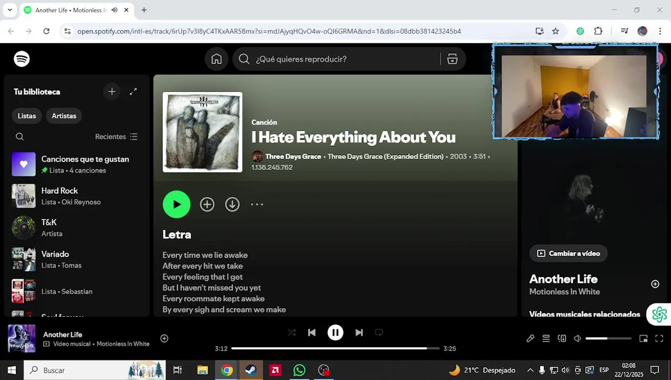Seek on the playback progress bar
The width and height of the screenshot is (671, 380).
[x=335, y=348]
